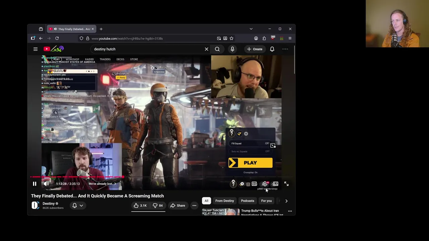Screen dimensions: 429x241
Task: Select the 'For you' chip
Action: pos(266,201)
